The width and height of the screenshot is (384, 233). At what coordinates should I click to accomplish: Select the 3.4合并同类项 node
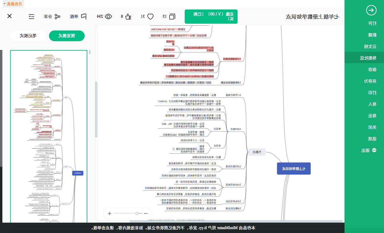tap(234, 185)
